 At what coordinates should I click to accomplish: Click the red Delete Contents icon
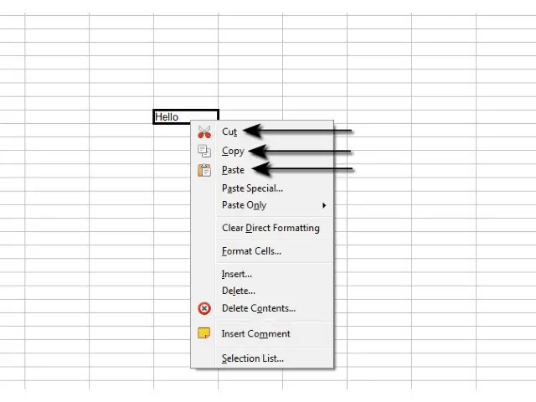(x=204, y=308)
